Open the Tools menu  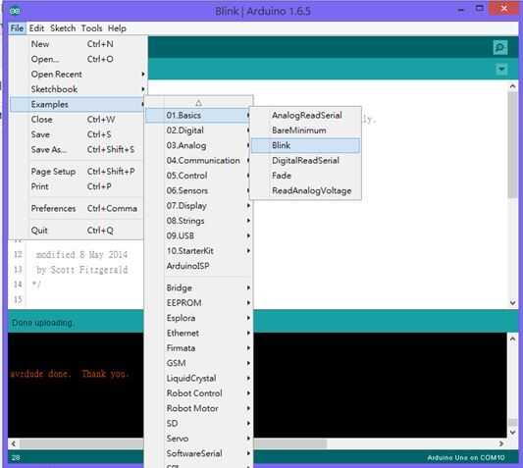[91, 28]
